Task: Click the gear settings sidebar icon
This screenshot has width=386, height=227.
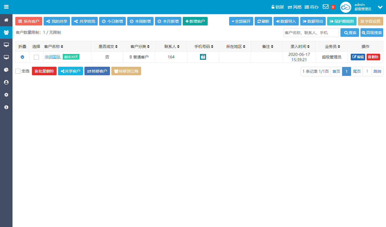Action: coord(6,95)
